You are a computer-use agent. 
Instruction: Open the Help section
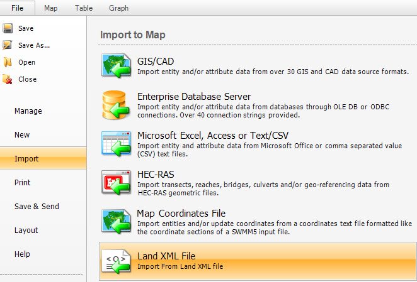pyautogui.click(x=22, y=254)
